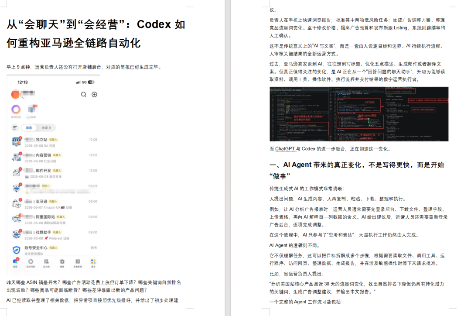Click the dark code editor screenshot image
This screenshot has width=471, height=316.
pos(359,114)
